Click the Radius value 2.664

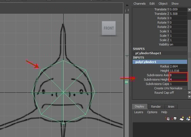point(178,66)
